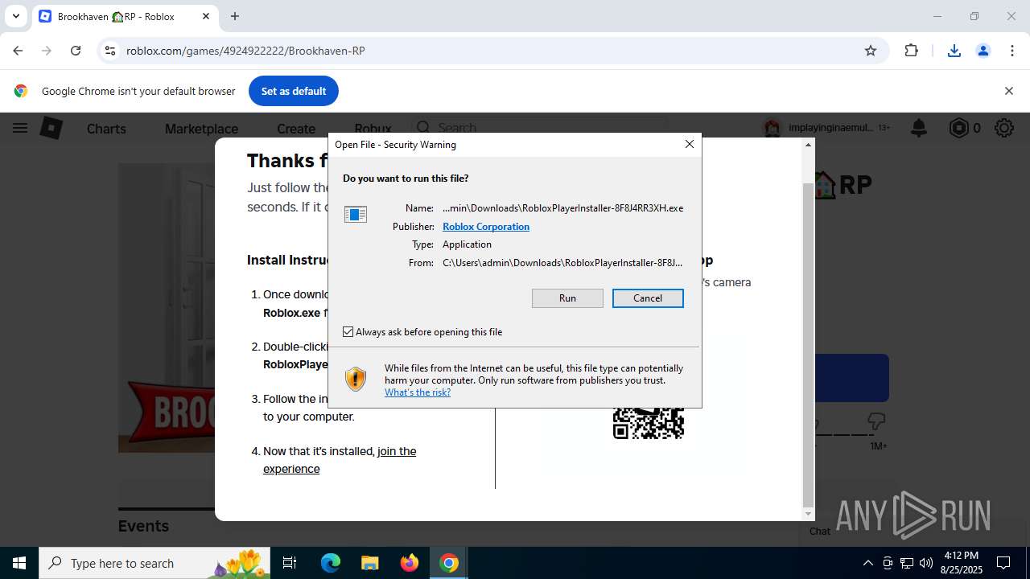Cancel the security warning dialog

pos(648,298)
